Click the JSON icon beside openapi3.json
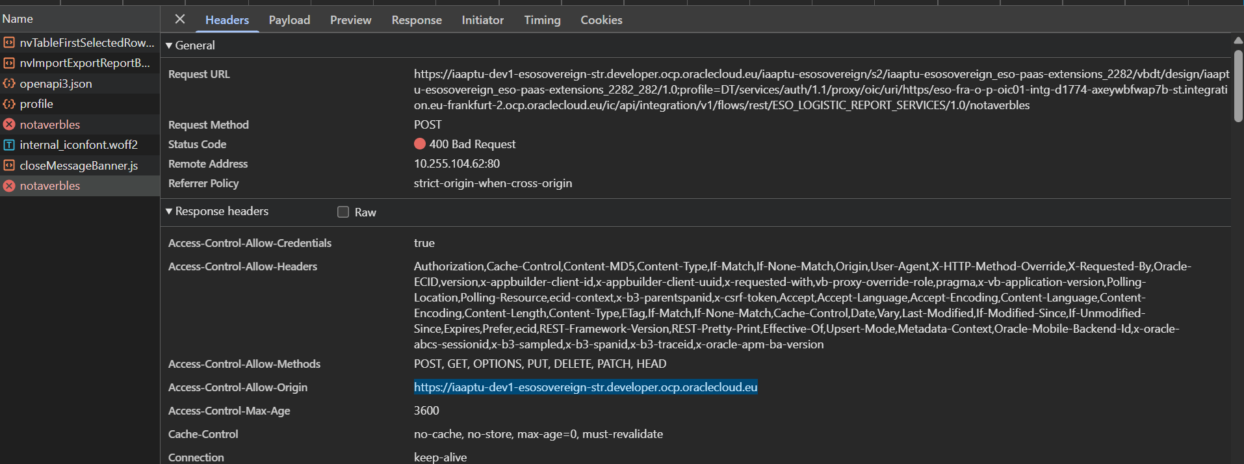This screenshot has width=1244, height=464. point(9,84)
